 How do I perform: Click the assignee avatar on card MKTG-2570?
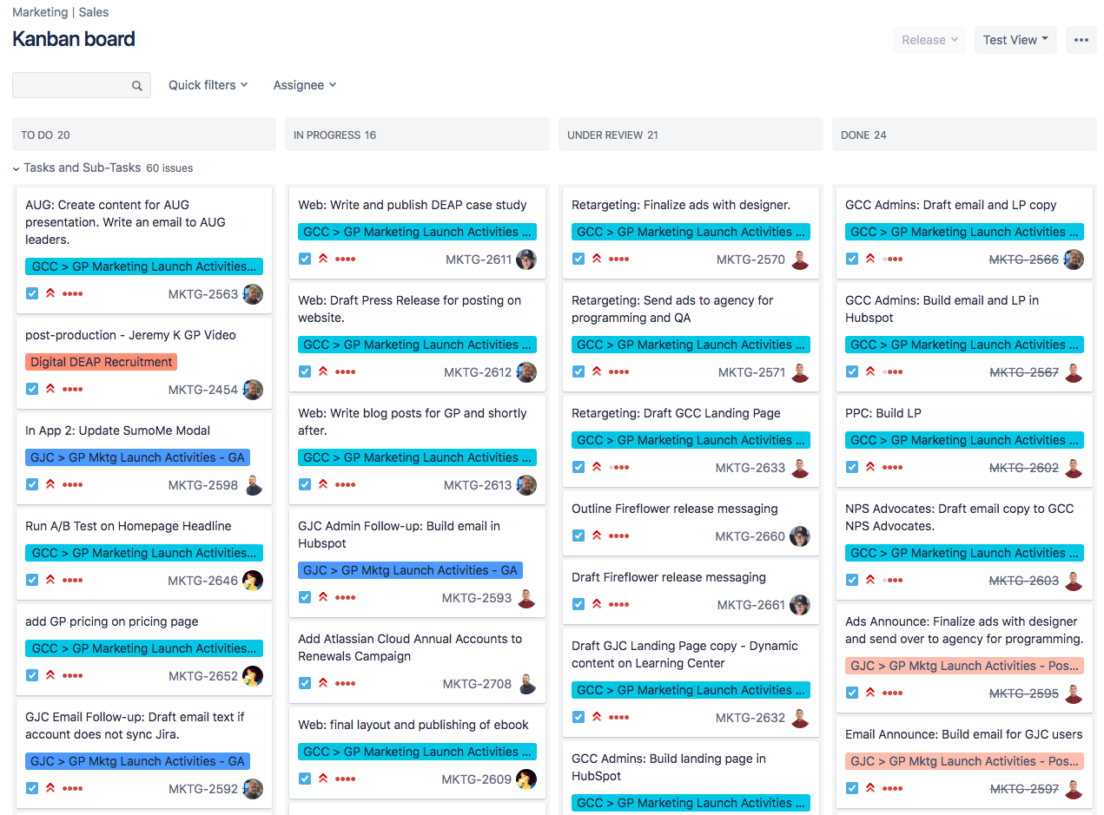(800, 259)
